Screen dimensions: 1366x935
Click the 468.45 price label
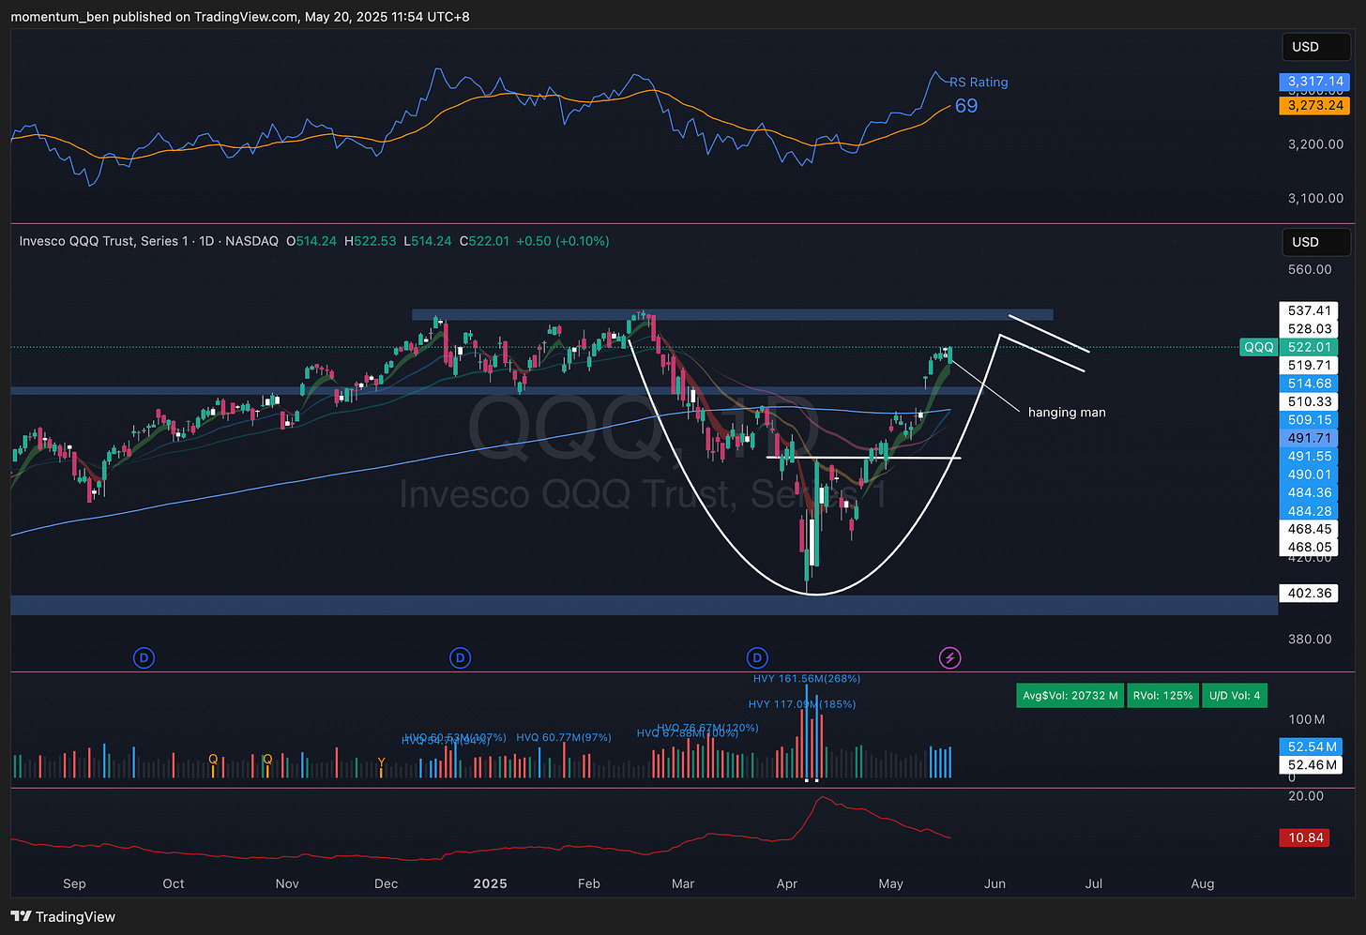[x=1310, y=529]
